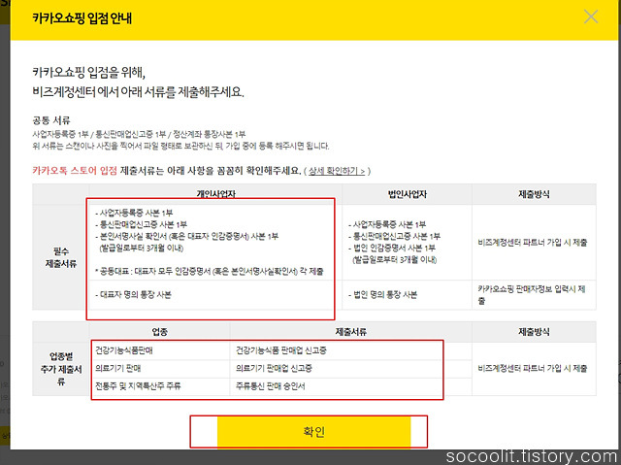Click the 공동대표 note line
Viewport: 621px width, 465px height.
pyautogui.click(x=210, y=271)
